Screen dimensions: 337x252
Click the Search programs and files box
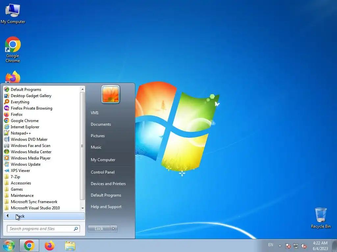(43, 229)
